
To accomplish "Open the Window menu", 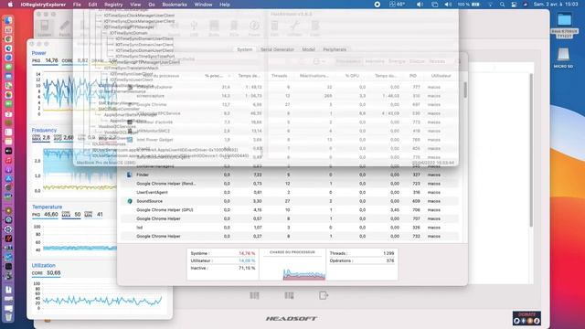I will pos(203,5).
